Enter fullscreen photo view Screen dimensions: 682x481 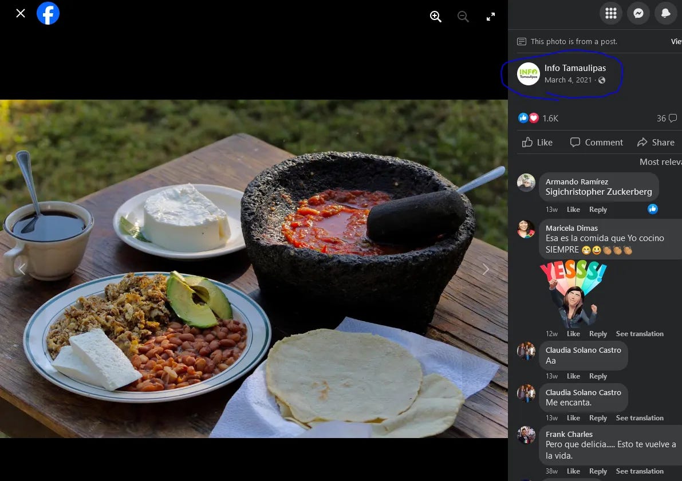click(491, 17)
